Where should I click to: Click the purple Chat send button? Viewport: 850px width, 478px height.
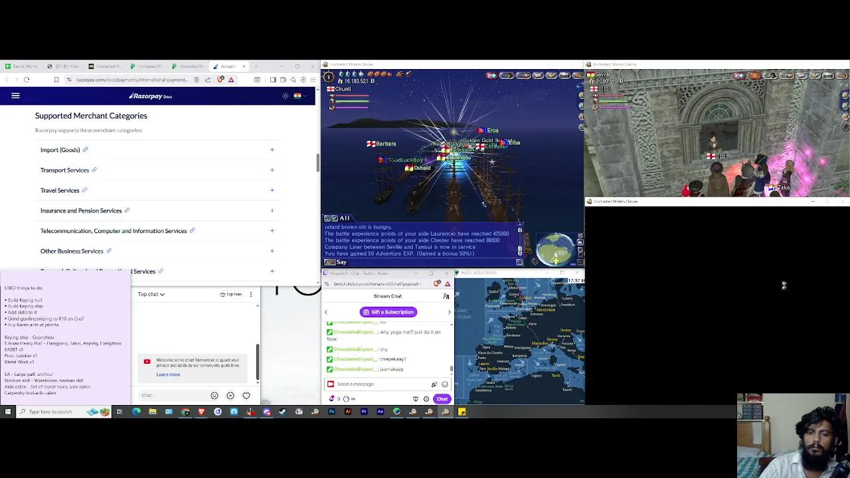pos(442,399)
